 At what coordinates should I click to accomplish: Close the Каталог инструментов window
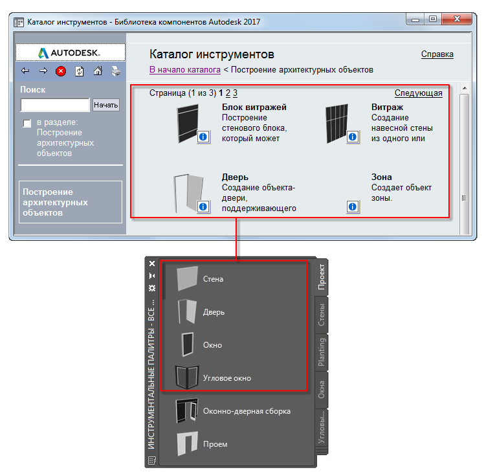pos(457,19)
